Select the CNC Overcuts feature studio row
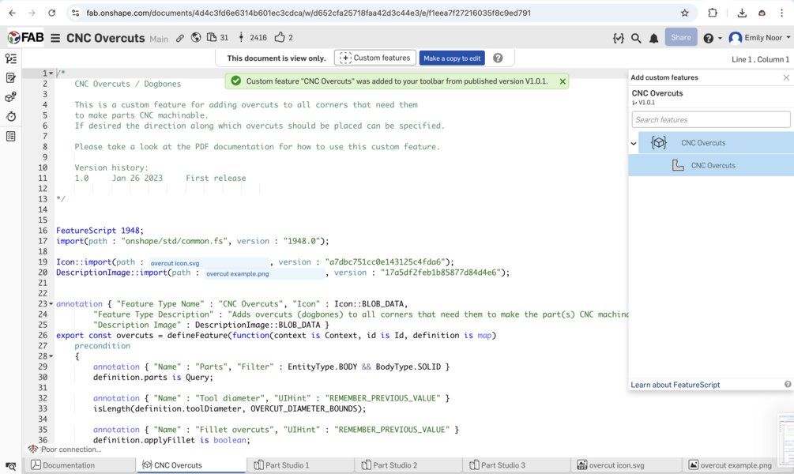Viewport: 794px width, 474px height. [x=716, y=143]
